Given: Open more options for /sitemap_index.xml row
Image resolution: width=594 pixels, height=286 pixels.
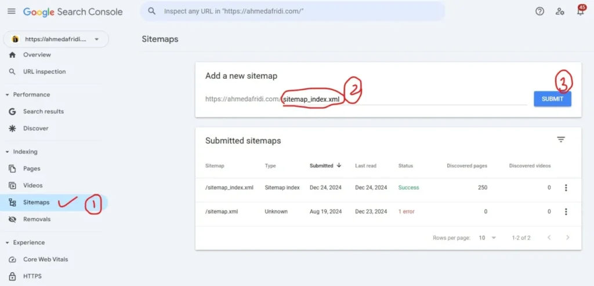Looking at the screenshot, I should (566, 188).
